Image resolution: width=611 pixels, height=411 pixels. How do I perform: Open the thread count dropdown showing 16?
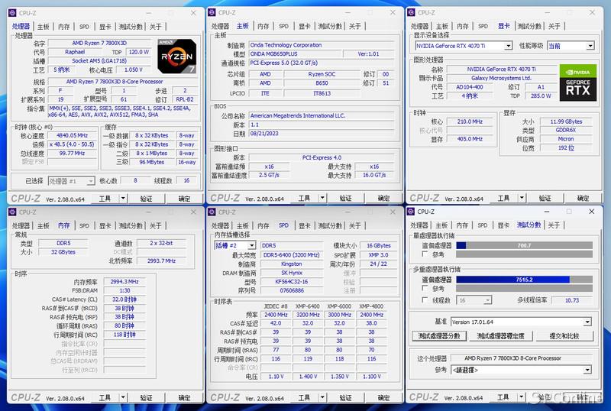point(474,300)
